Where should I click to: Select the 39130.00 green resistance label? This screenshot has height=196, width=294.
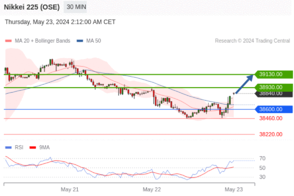(274, 74)
